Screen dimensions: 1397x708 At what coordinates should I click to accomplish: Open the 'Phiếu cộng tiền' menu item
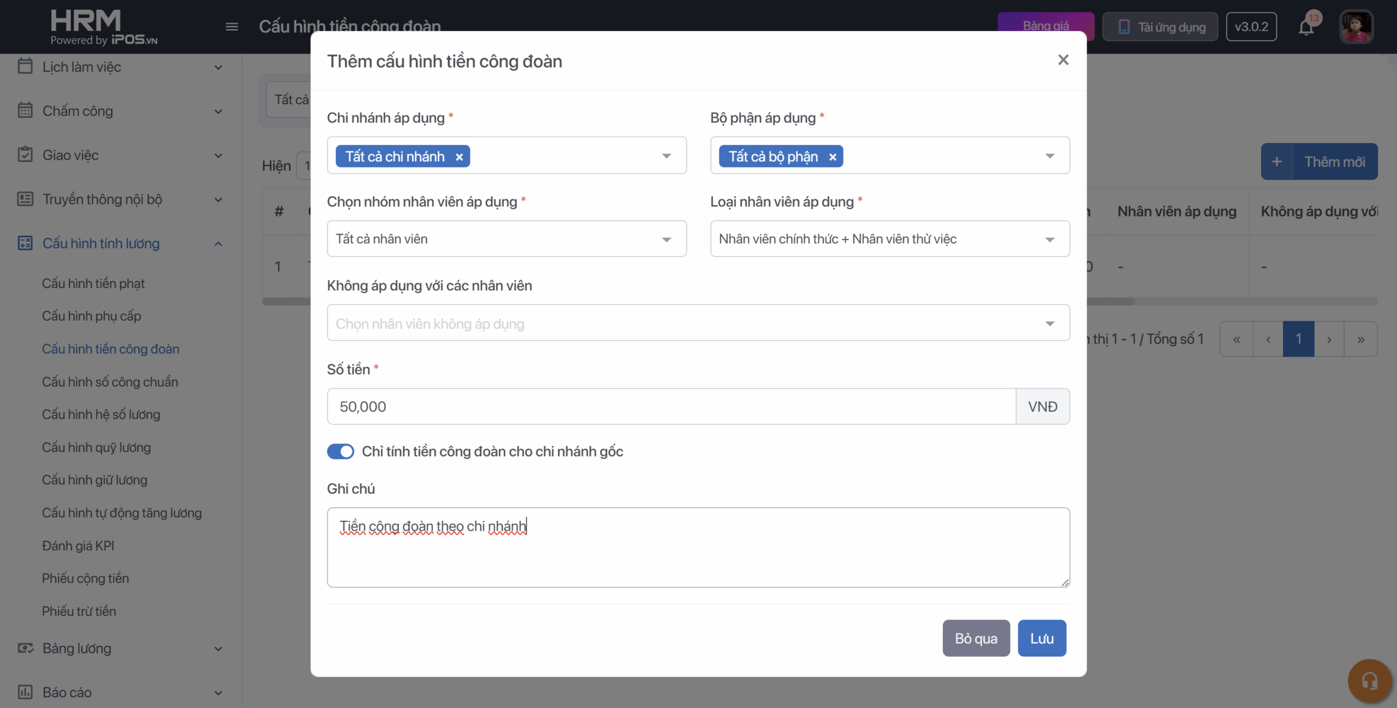[86, 578]
